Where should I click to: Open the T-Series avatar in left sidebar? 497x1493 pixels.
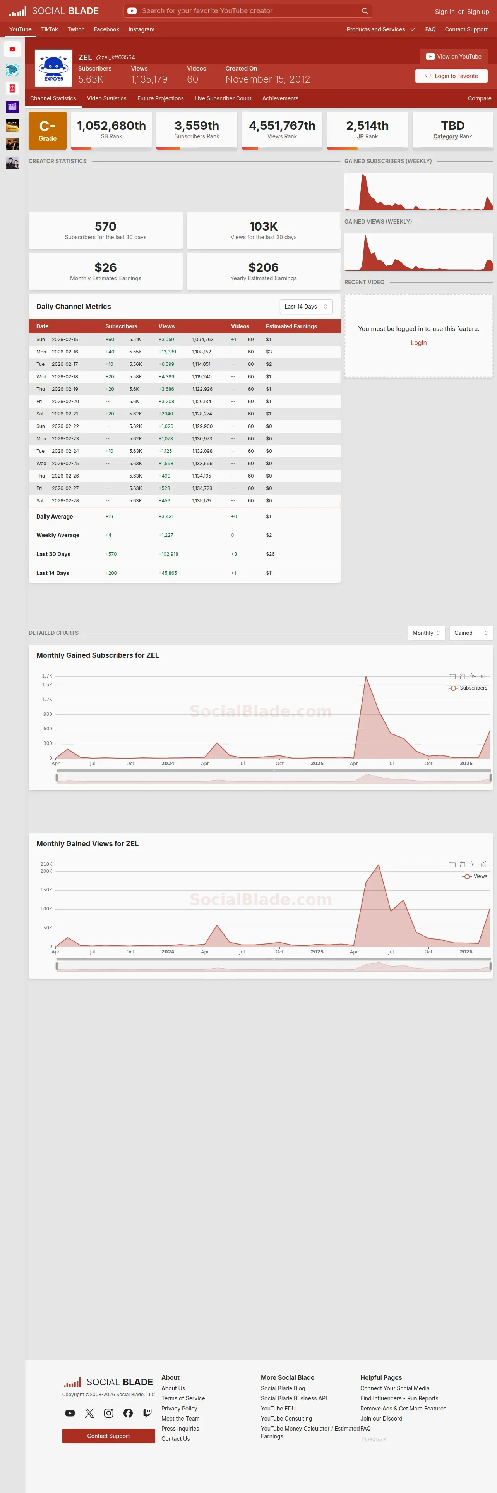tap(12, 88)
